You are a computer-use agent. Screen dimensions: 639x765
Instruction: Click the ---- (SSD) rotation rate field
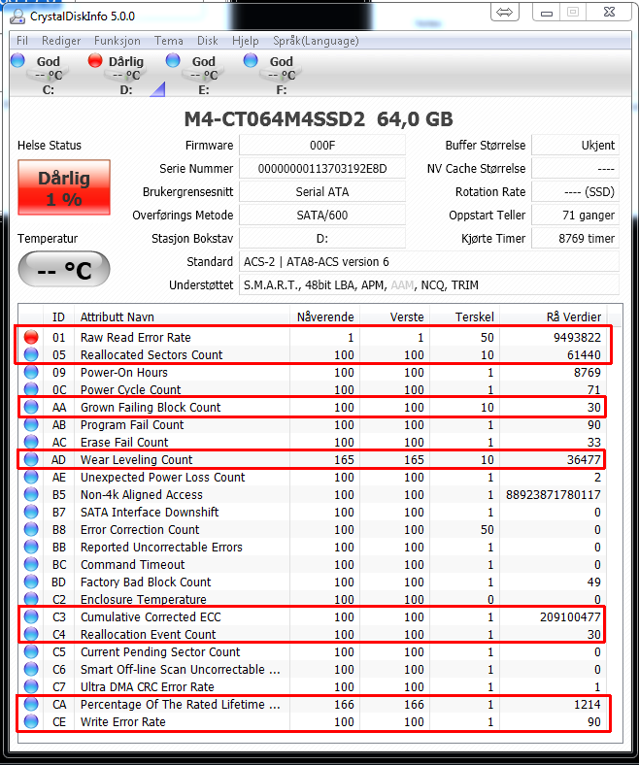point(575,192)
